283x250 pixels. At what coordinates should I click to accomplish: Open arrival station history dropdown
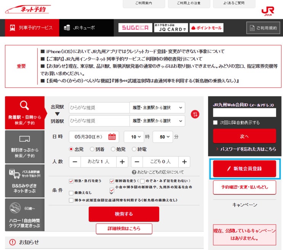point(157,121)
